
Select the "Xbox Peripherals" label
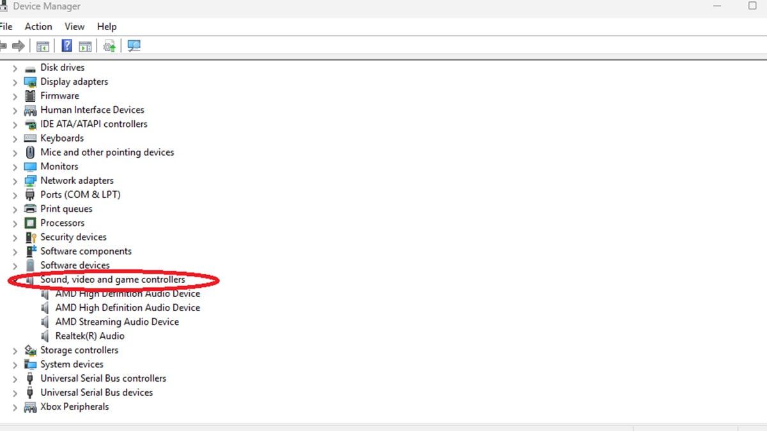pos(75,407)
